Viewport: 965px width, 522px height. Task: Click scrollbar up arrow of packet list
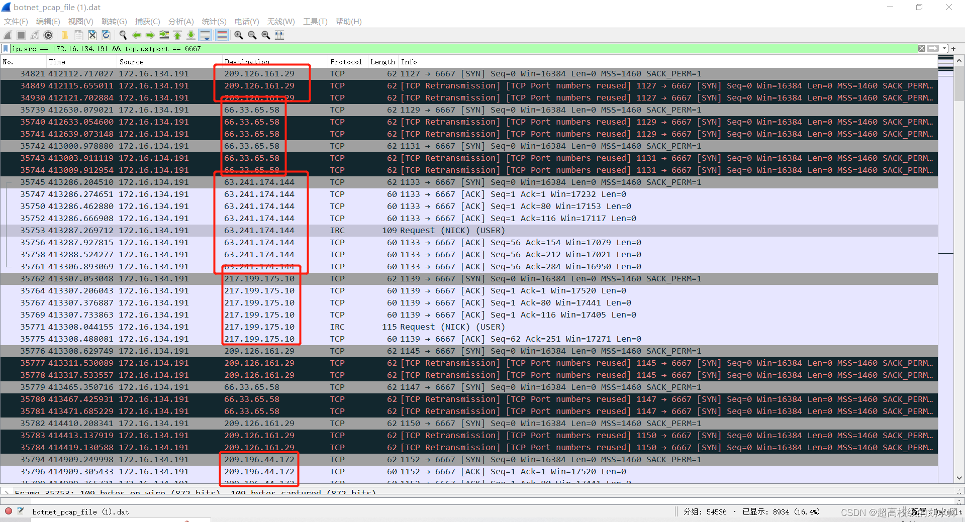pyautogui.click(x=959, y=61)
